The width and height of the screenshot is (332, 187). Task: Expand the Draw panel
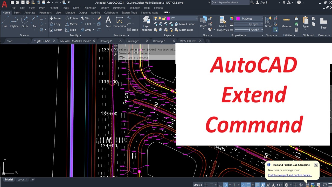click(x=24, y=35)
